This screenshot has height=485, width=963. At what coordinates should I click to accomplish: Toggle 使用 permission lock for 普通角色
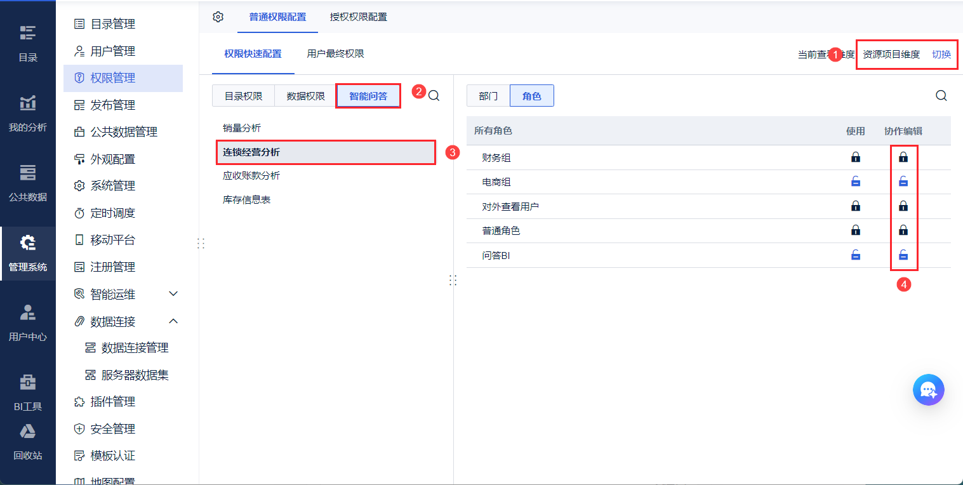click(856, 230)
